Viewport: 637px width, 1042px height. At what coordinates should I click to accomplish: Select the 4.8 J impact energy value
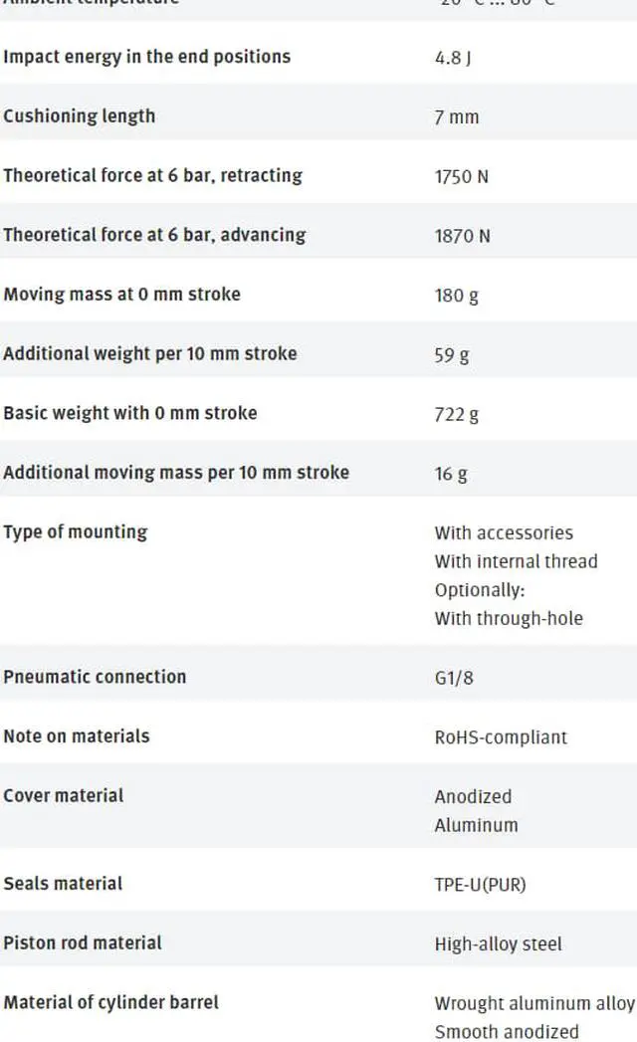coord(453,58)
